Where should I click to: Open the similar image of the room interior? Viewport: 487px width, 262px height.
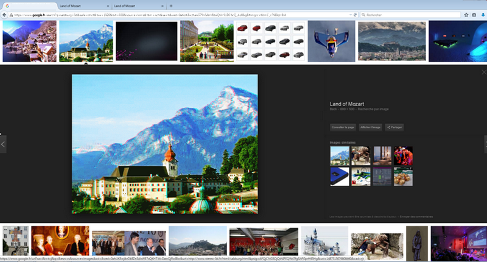pyautogui.click(x=382, y=156)
